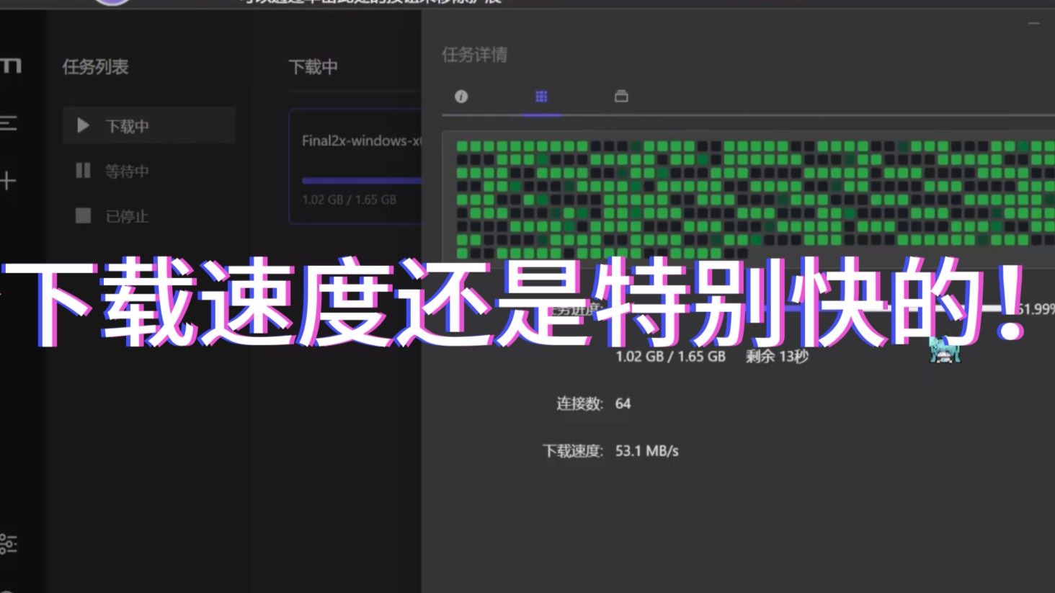
Task: Click the 任务列表 heading
Action: pyautogui.click(x=95, y=67)
